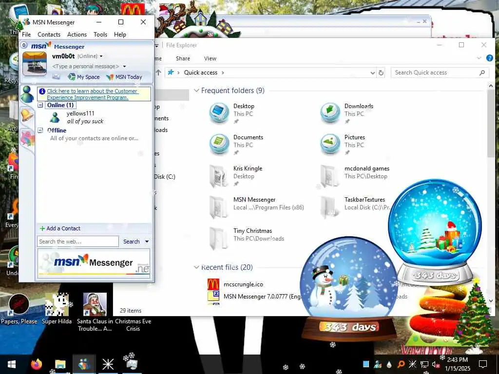The width and height of the screenshot is (499, 374).
Task: Collapse the Recent files section
Action: (x=196, y=267)
